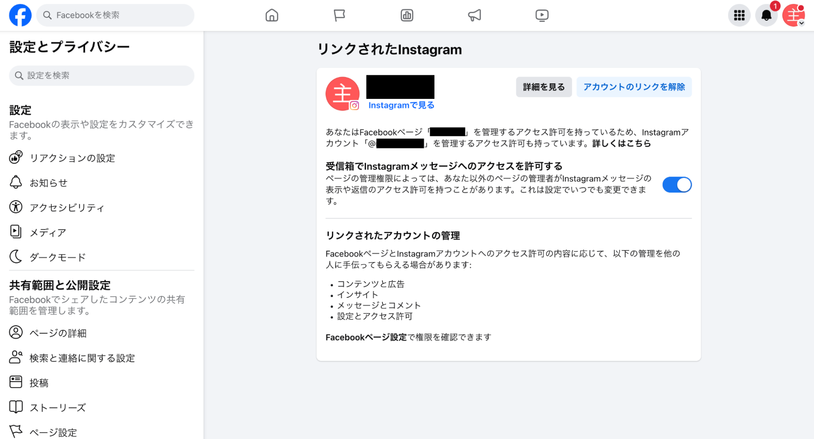Click the リアクションの設定 label

(72, 158)
